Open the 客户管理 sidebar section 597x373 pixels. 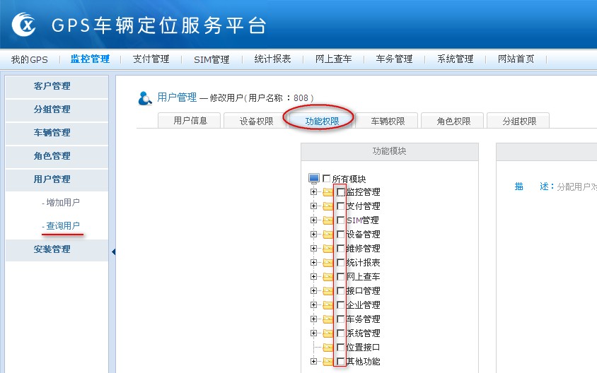point(52,86)
